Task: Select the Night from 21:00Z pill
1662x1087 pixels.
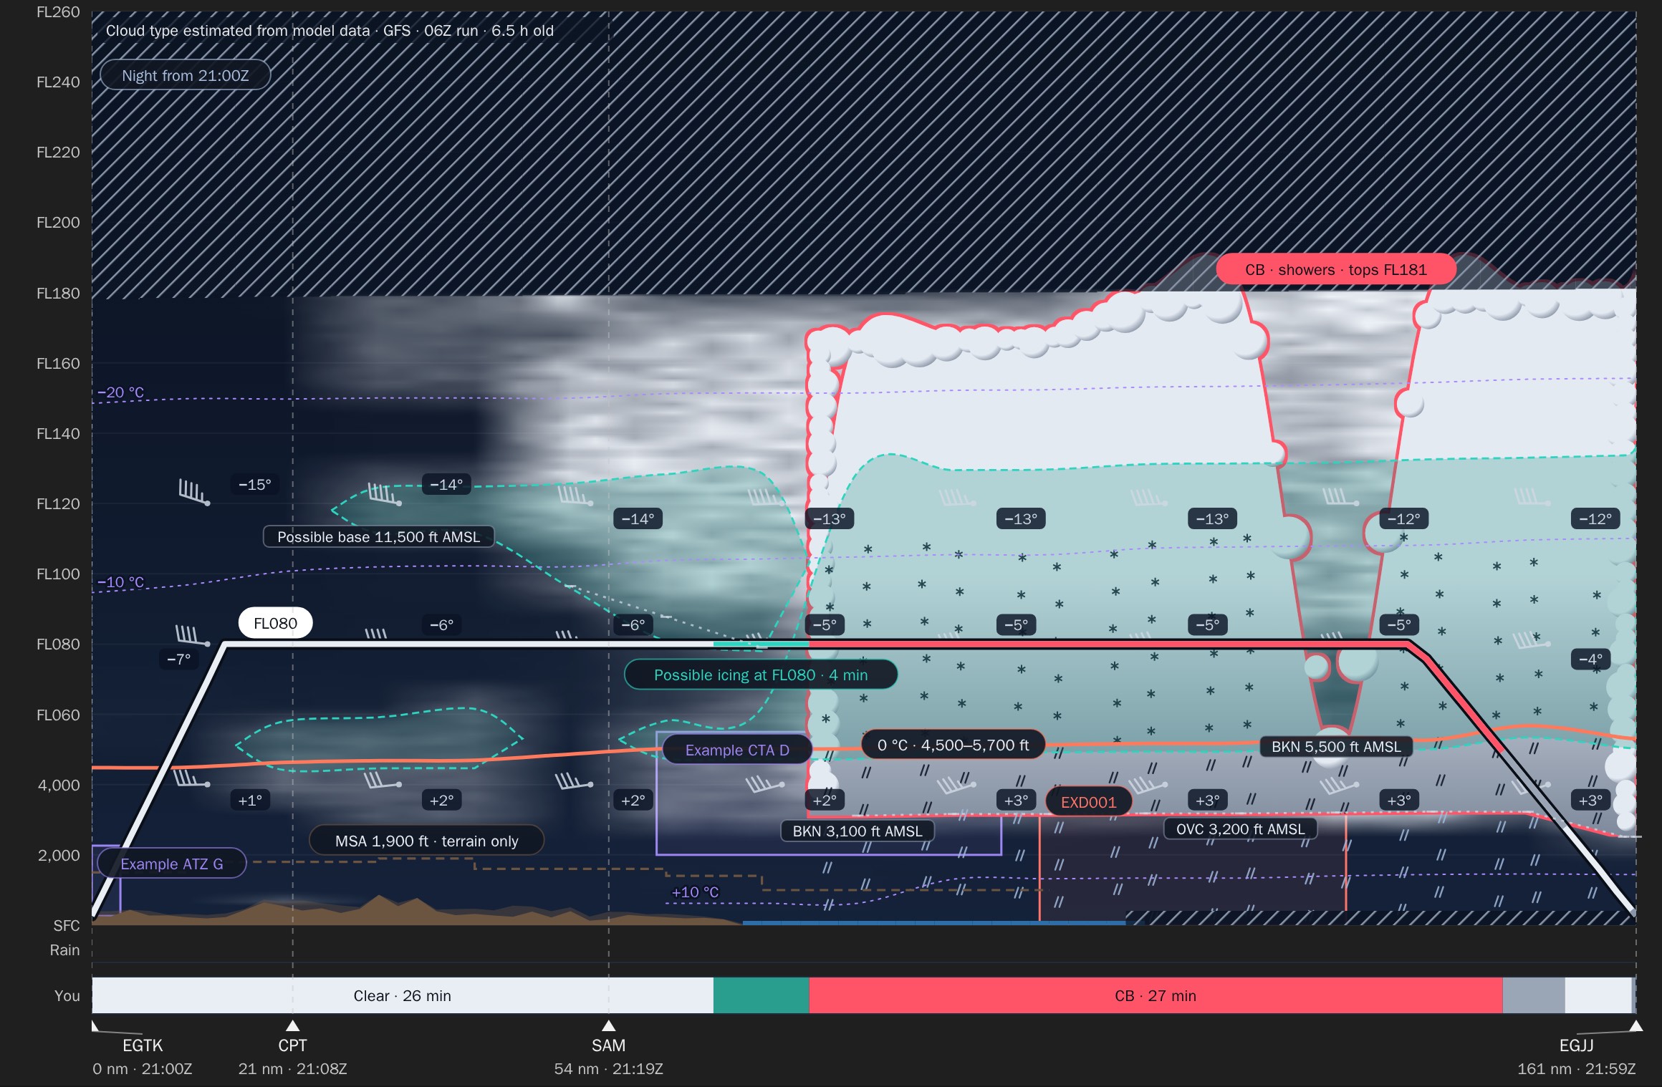Action: (185, 75)
